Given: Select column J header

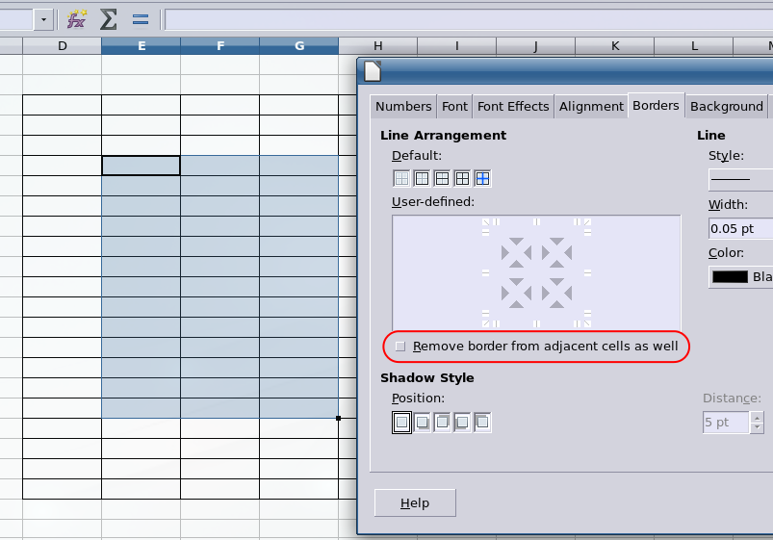Looking at the screenshot, I should (x=536, y=46).
